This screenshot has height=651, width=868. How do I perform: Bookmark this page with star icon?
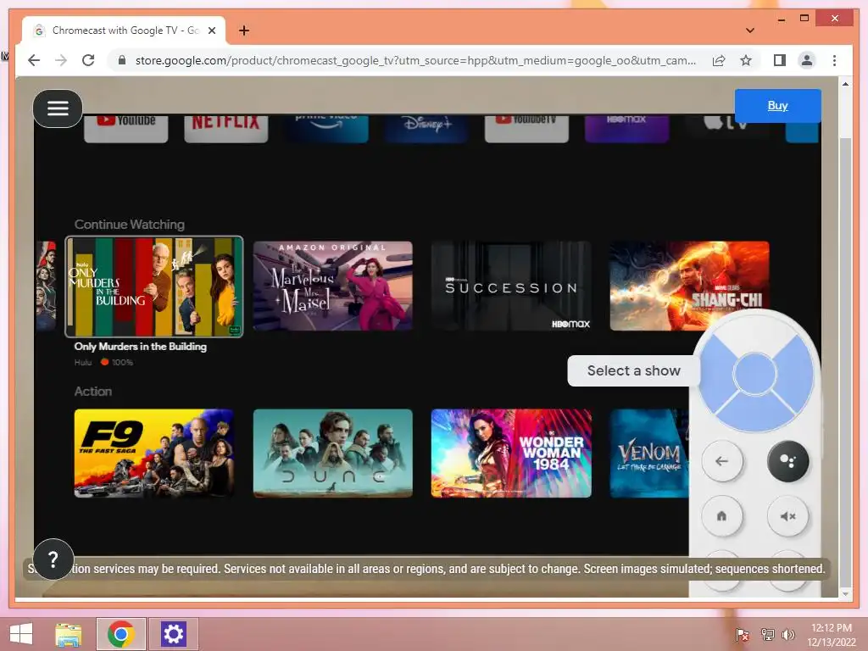pyautogui.click(x=746, y=60)
